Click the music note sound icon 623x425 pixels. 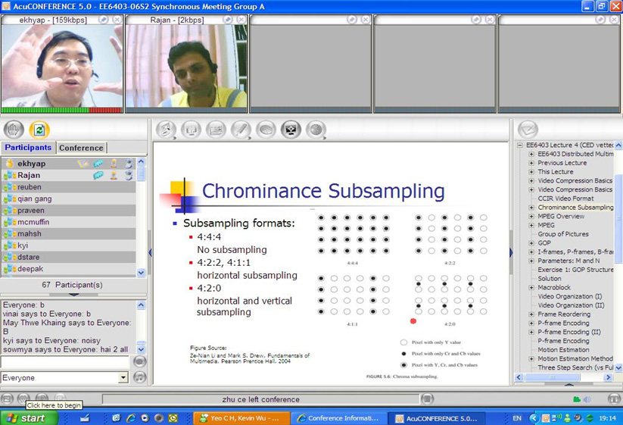tap(139, 377)
